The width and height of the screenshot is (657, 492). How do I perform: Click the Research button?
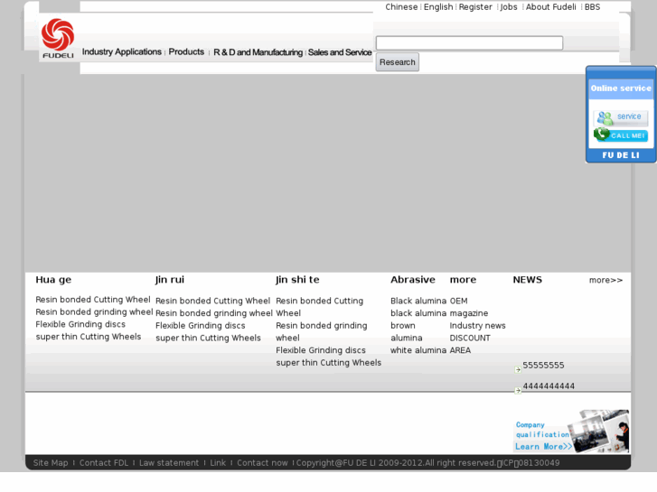click(x=398, y=62)
